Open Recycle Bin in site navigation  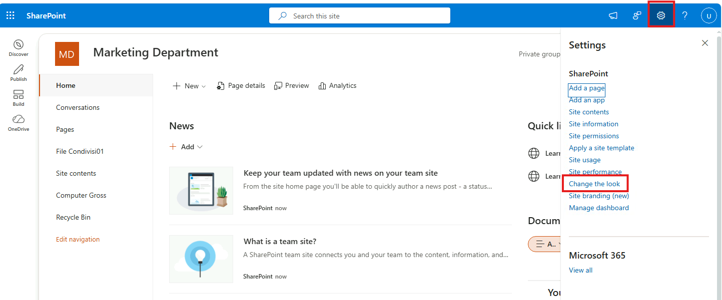pos(73,217)
